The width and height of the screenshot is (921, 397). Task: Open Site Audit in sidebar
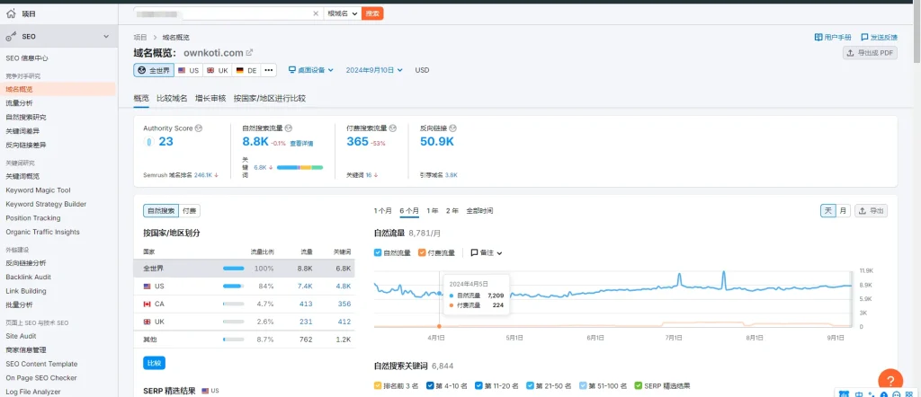22,336
